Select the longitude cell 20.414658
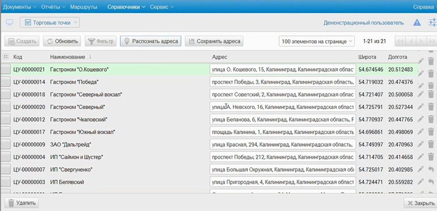The height and width of the screenshot is (211, 437). (x=401, y=157)
